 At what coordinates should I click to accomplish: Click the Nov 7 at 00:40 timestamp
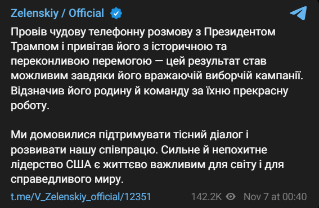(275, 197)
